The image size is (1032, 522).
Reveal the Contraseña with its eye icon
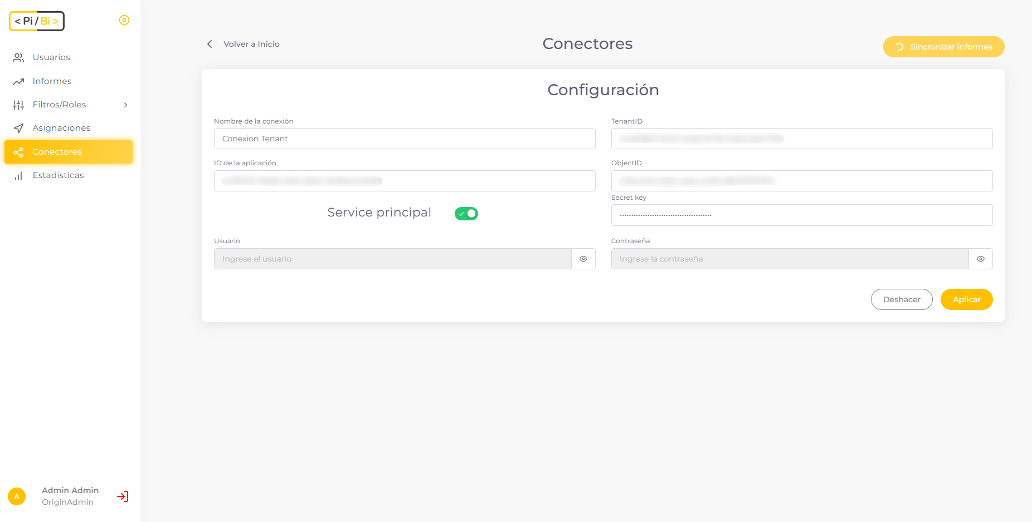click(981, 259)
